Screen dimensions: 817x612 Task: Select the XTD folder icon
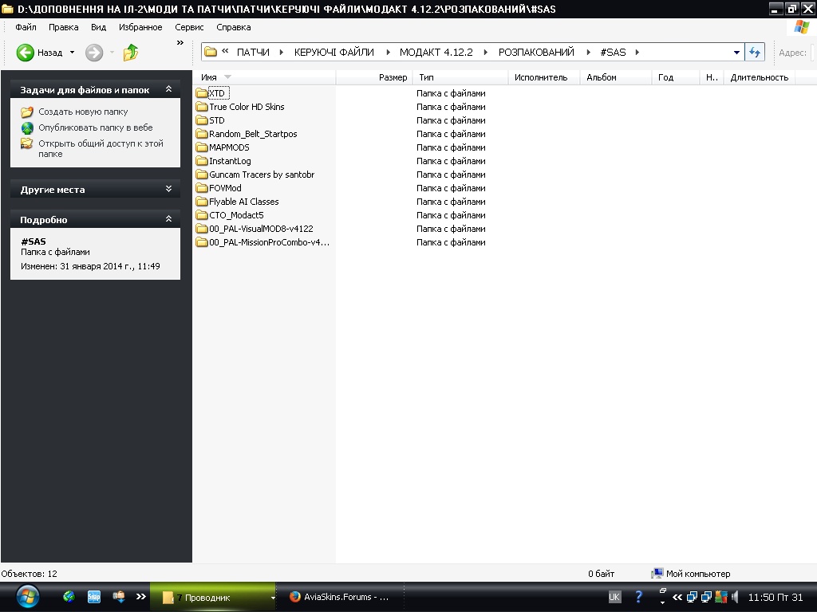pos(202,93)
